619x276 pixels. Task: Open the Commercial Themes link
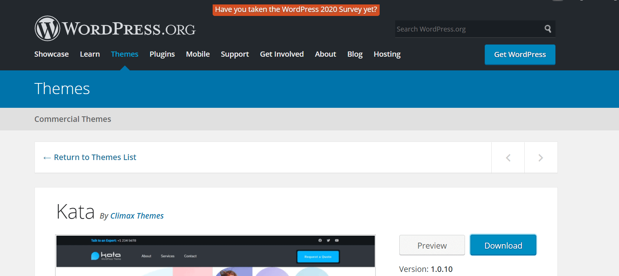[x=73, y=119]
